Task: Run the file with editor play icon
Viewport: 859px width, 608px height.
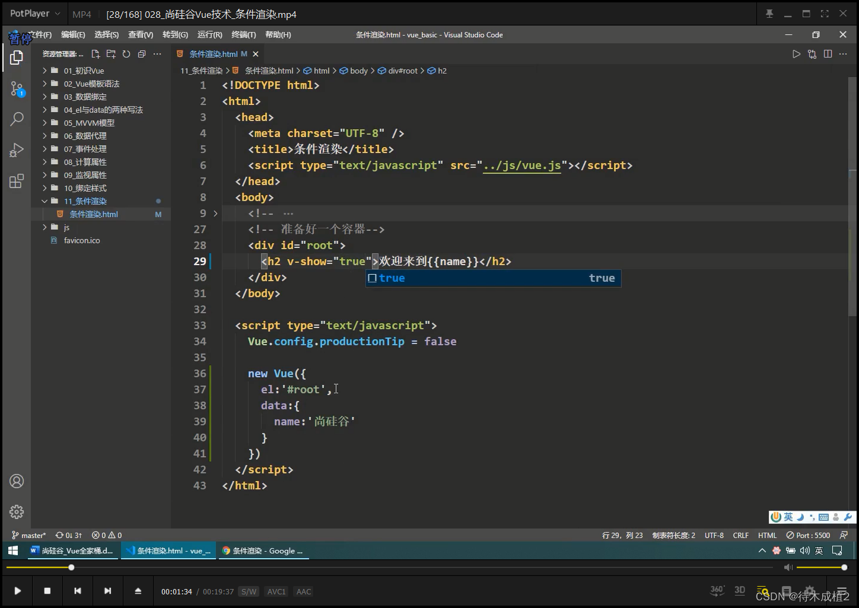Action: click(x=796, y=54)
